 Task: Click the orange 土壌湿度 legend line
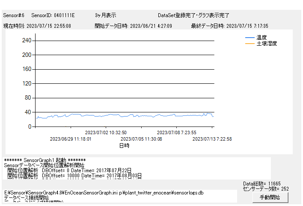click(250, 44)
